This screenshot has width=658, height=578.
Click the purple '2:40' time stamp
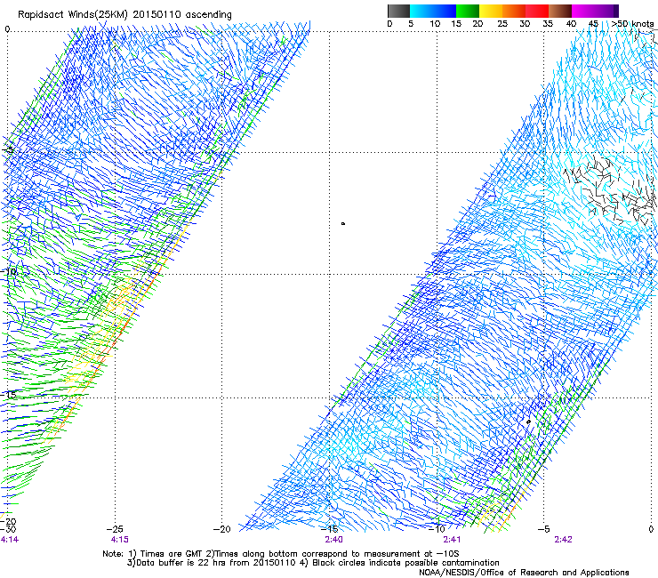(x=333, y=540)
